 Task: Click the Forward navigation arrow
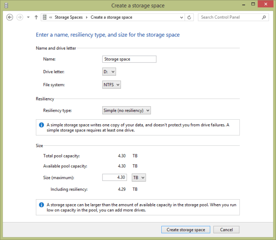pyautogui.click(x=20, y=17)
